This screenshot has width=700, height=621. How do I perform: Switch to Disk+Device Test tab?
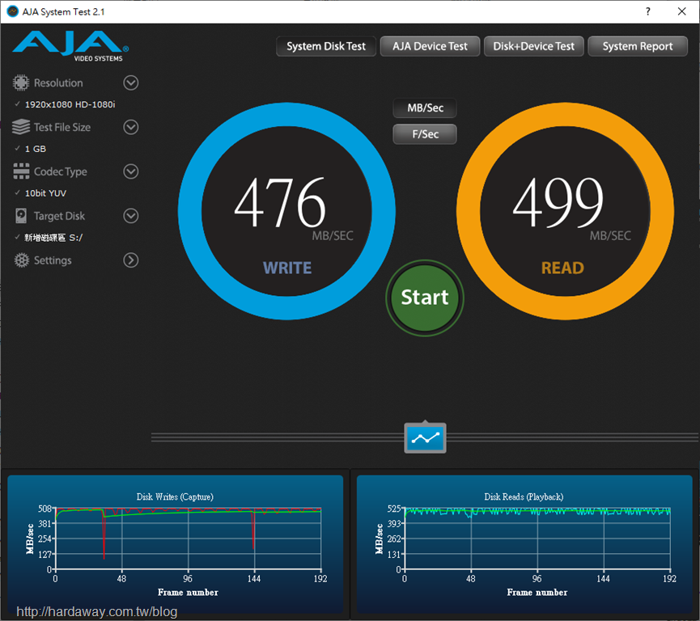(x=534, y=46)
